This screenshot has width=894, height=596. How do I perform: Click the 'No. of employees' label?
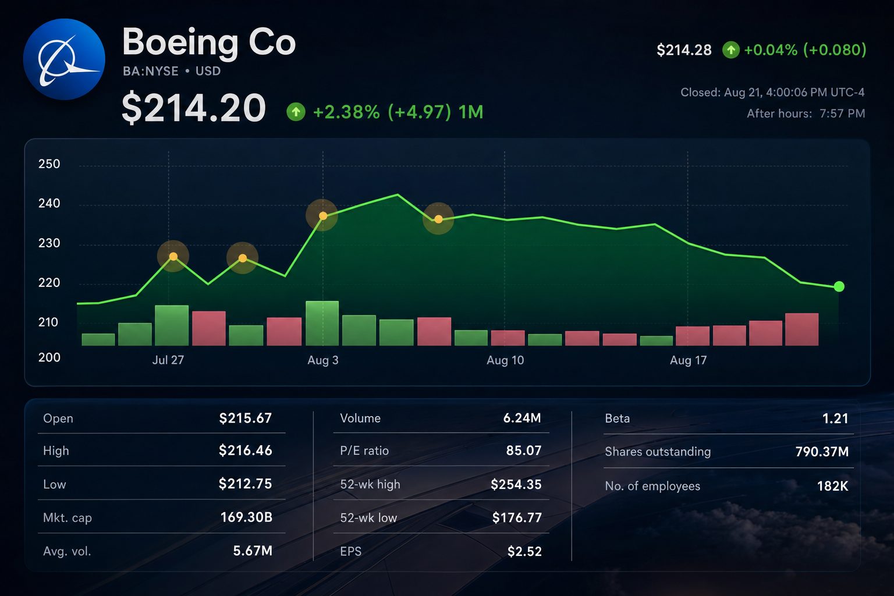[652, 486]
